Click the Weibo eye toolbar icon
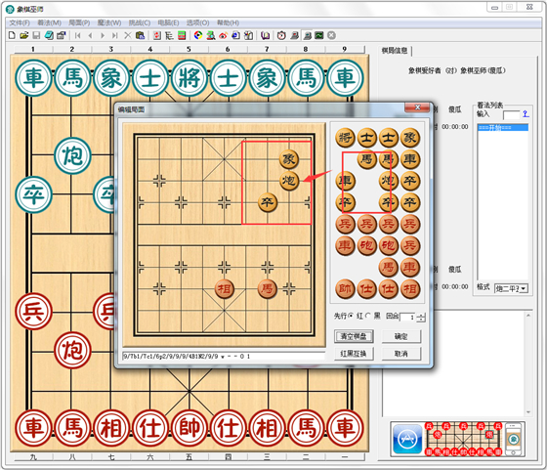547x470 pixels. (224, 35)
